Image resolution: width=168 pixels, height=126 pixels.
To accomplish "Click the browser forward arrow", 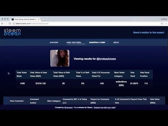I will point(6,23).
